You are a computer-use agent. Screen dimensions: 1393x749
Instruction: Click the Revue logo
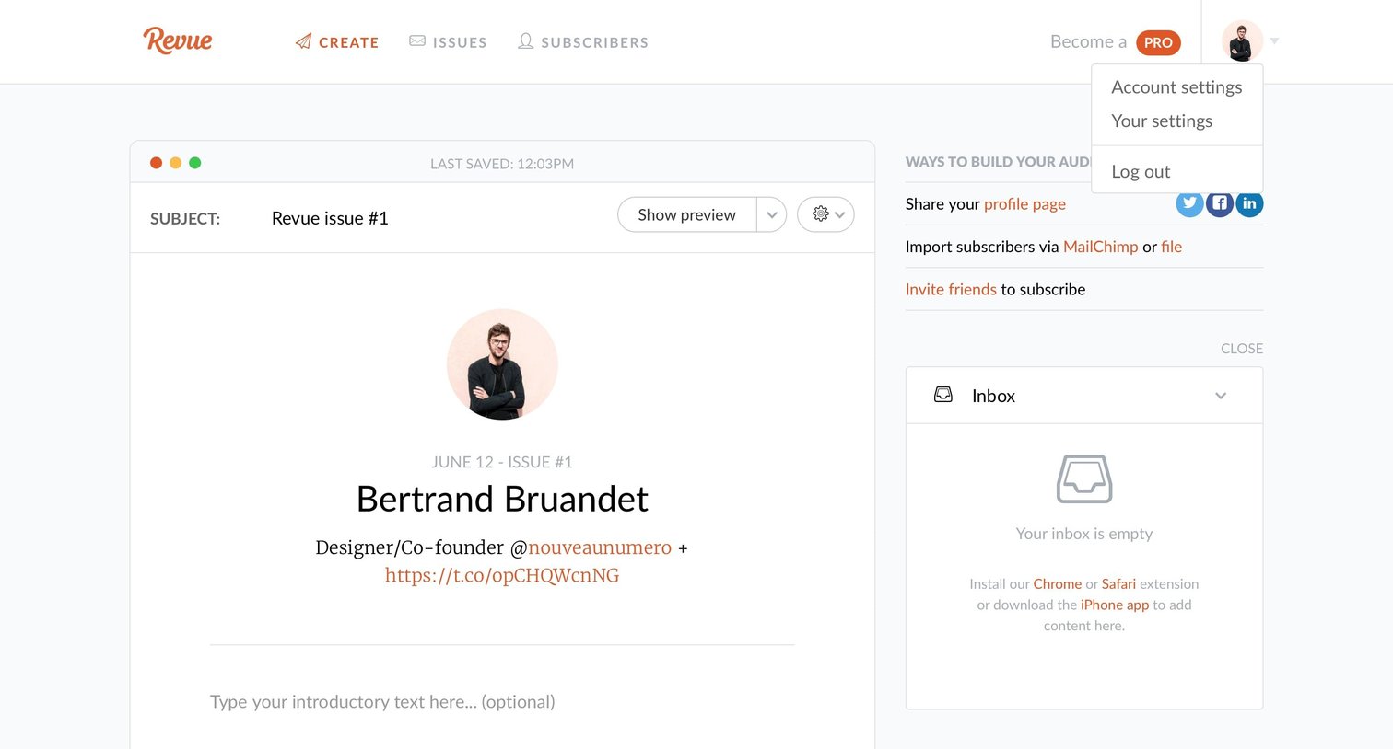(x=178, y=40)
